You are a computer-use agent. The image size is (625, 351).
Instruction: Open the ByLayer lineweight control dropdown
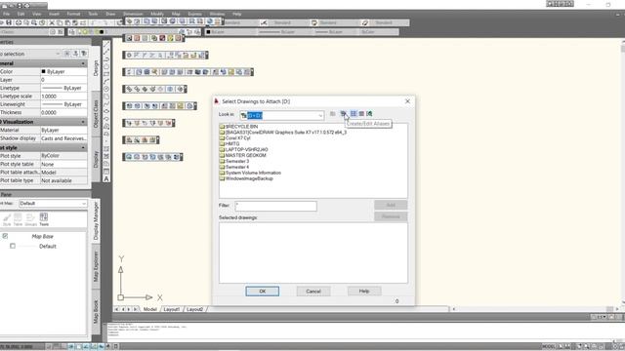(335, 32)
